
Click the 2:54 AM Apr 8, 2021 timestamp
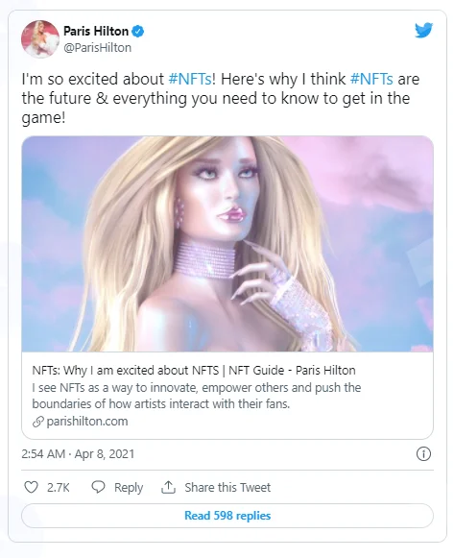coord(78,454)
